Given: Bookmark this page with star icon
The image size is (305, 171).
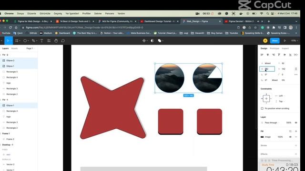Looking at the screenshot, I should click(255, 28).
